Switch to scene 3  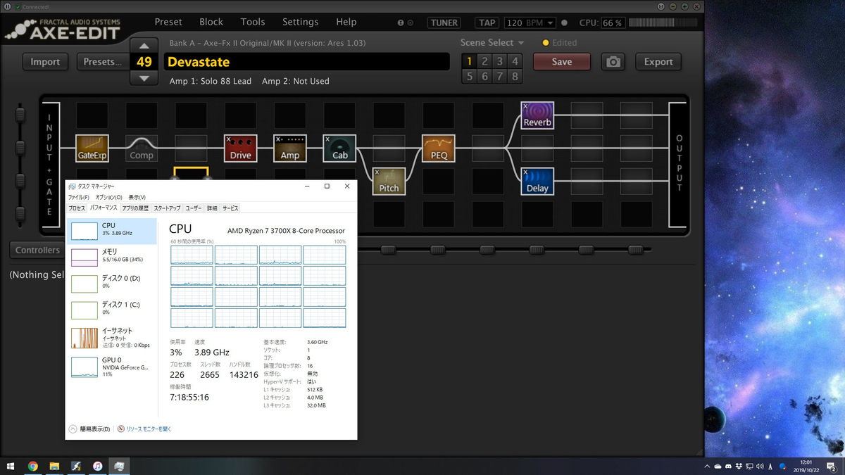pos(500,61)
